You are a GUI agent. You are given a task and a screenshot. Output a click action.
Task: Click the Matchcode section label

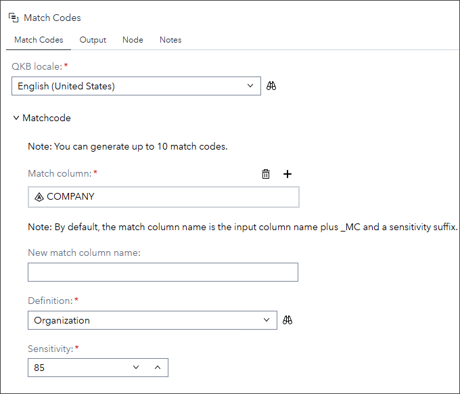(47, 118)
